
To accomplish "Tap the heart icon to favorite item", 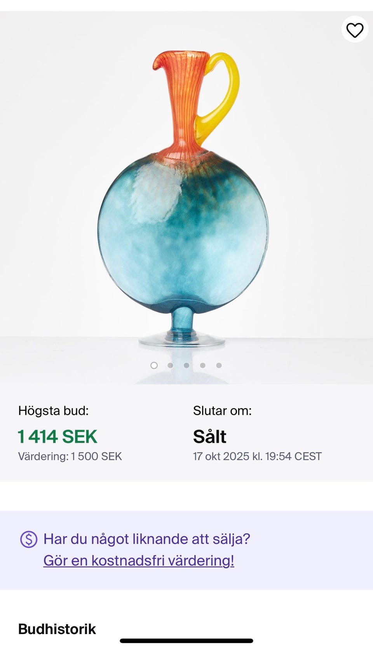I will [355, 30].
